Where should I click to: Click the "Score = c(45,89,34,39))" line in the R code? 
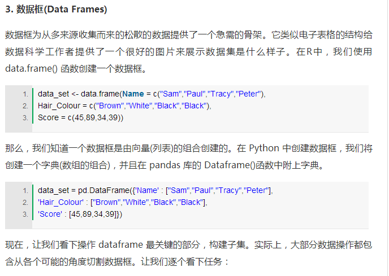point(80,117)
